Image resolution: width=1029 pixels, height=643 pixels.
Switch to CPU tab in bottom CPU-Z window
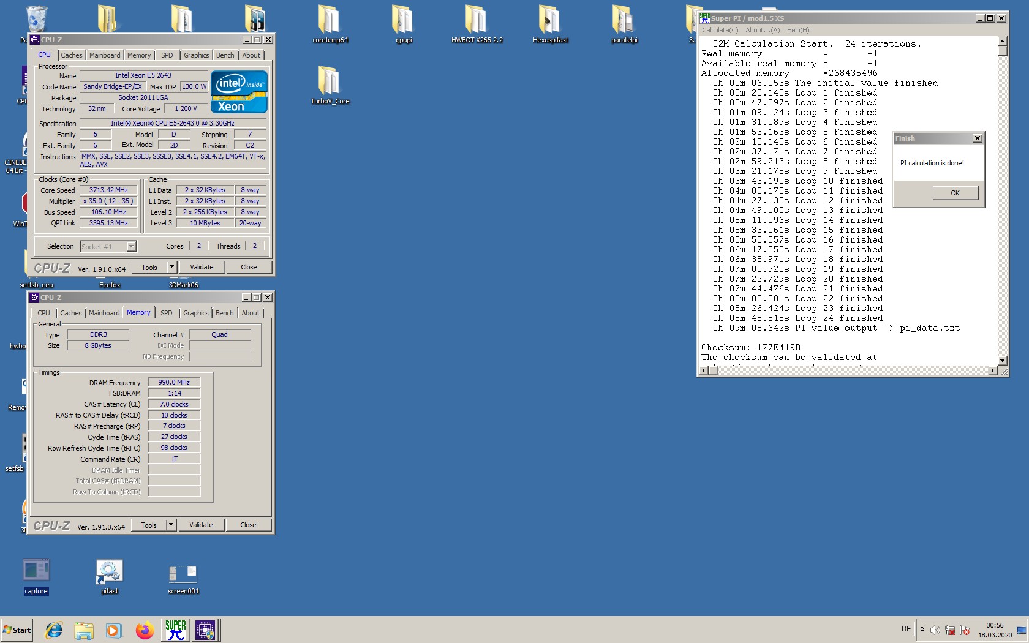point(43,313)
